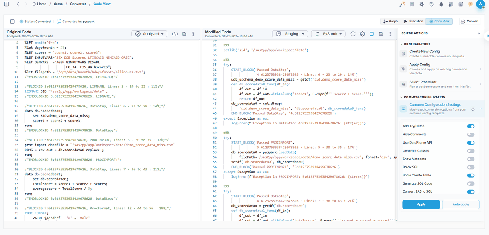Disable the Convert SAS to SQL switch

471,191
